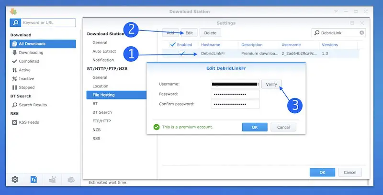
Task: Click the Premium downloa... description cell
Action: tap(259, 54)
